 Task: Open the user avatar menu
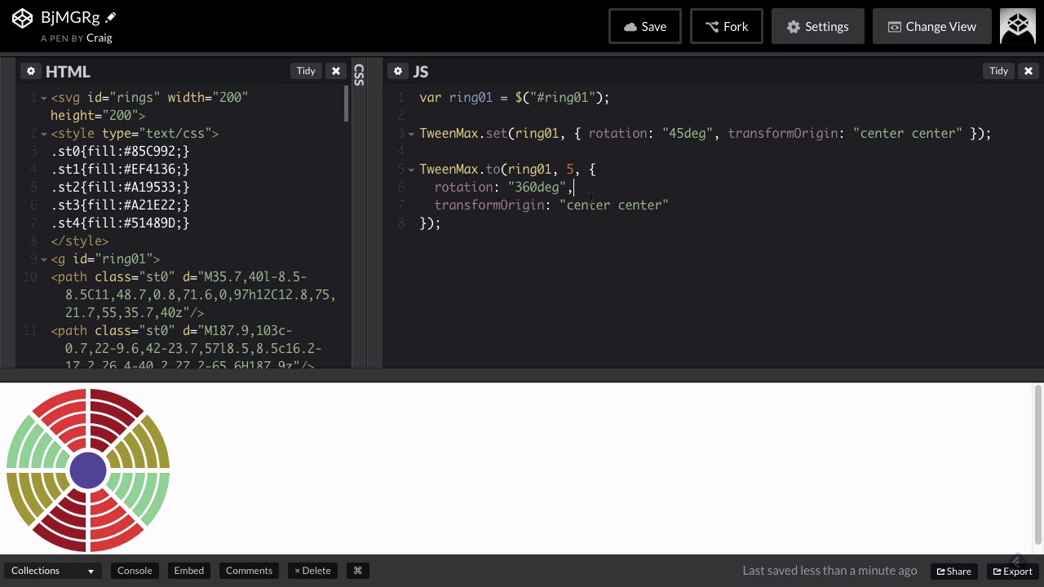pos(1017,26)
